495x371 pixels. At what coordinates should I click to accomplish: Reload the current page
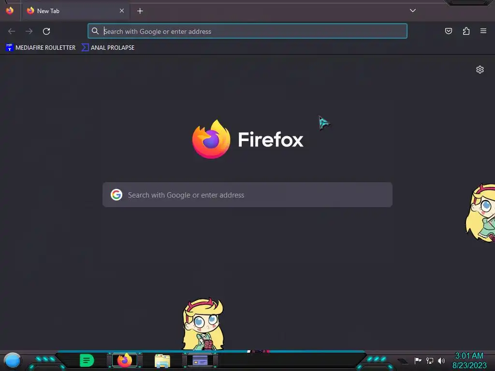[46, 31]
